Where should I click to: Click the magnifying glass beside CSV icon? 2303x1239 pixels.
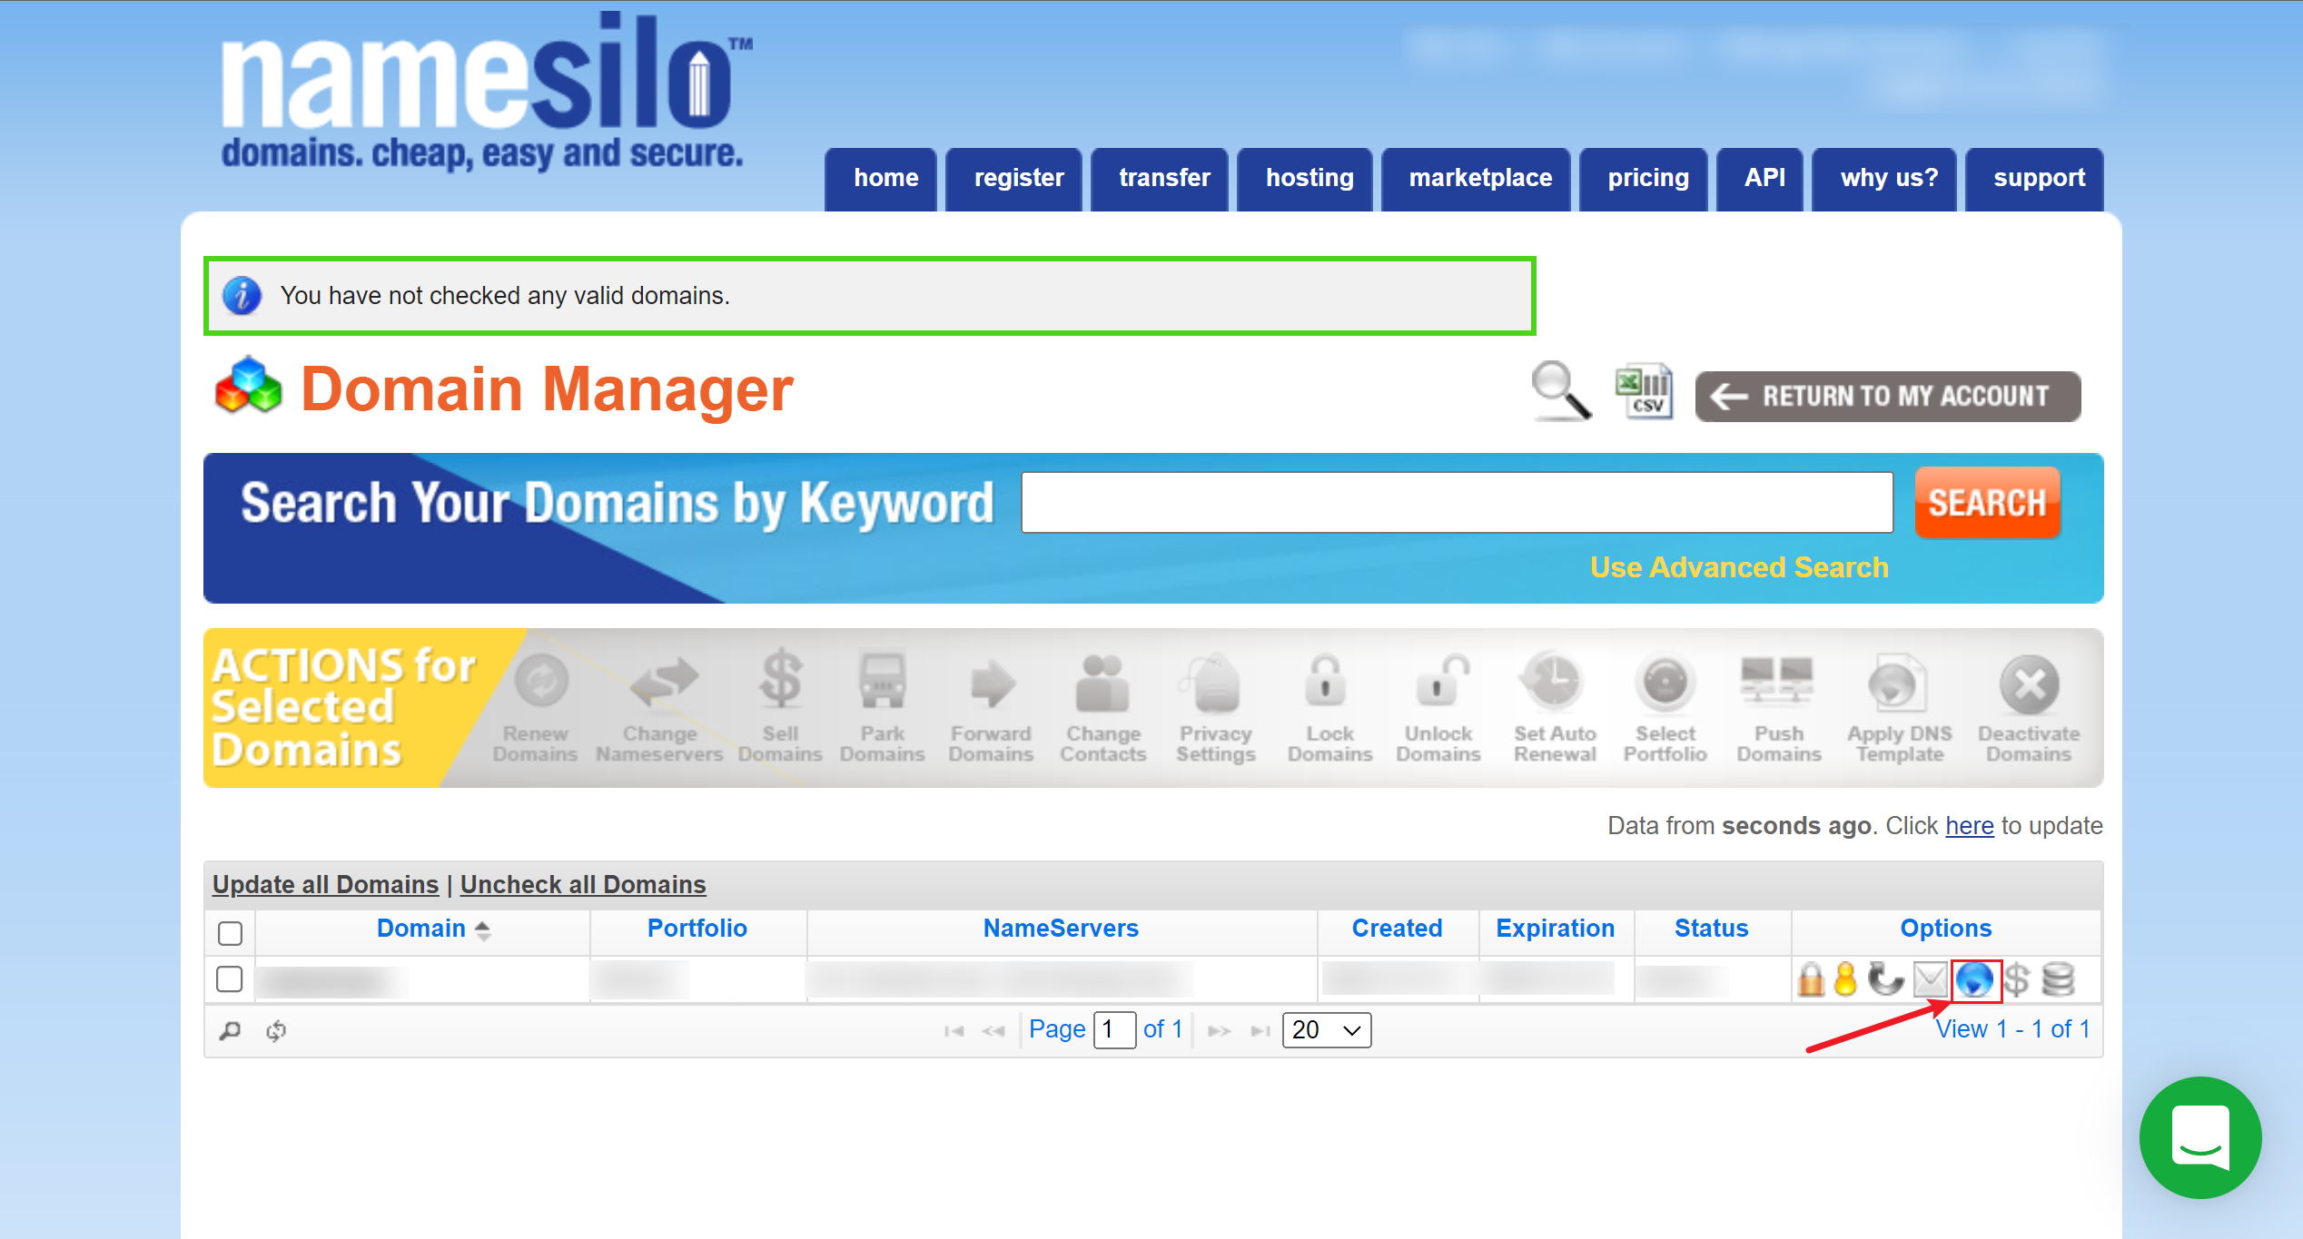point(1560,392)
